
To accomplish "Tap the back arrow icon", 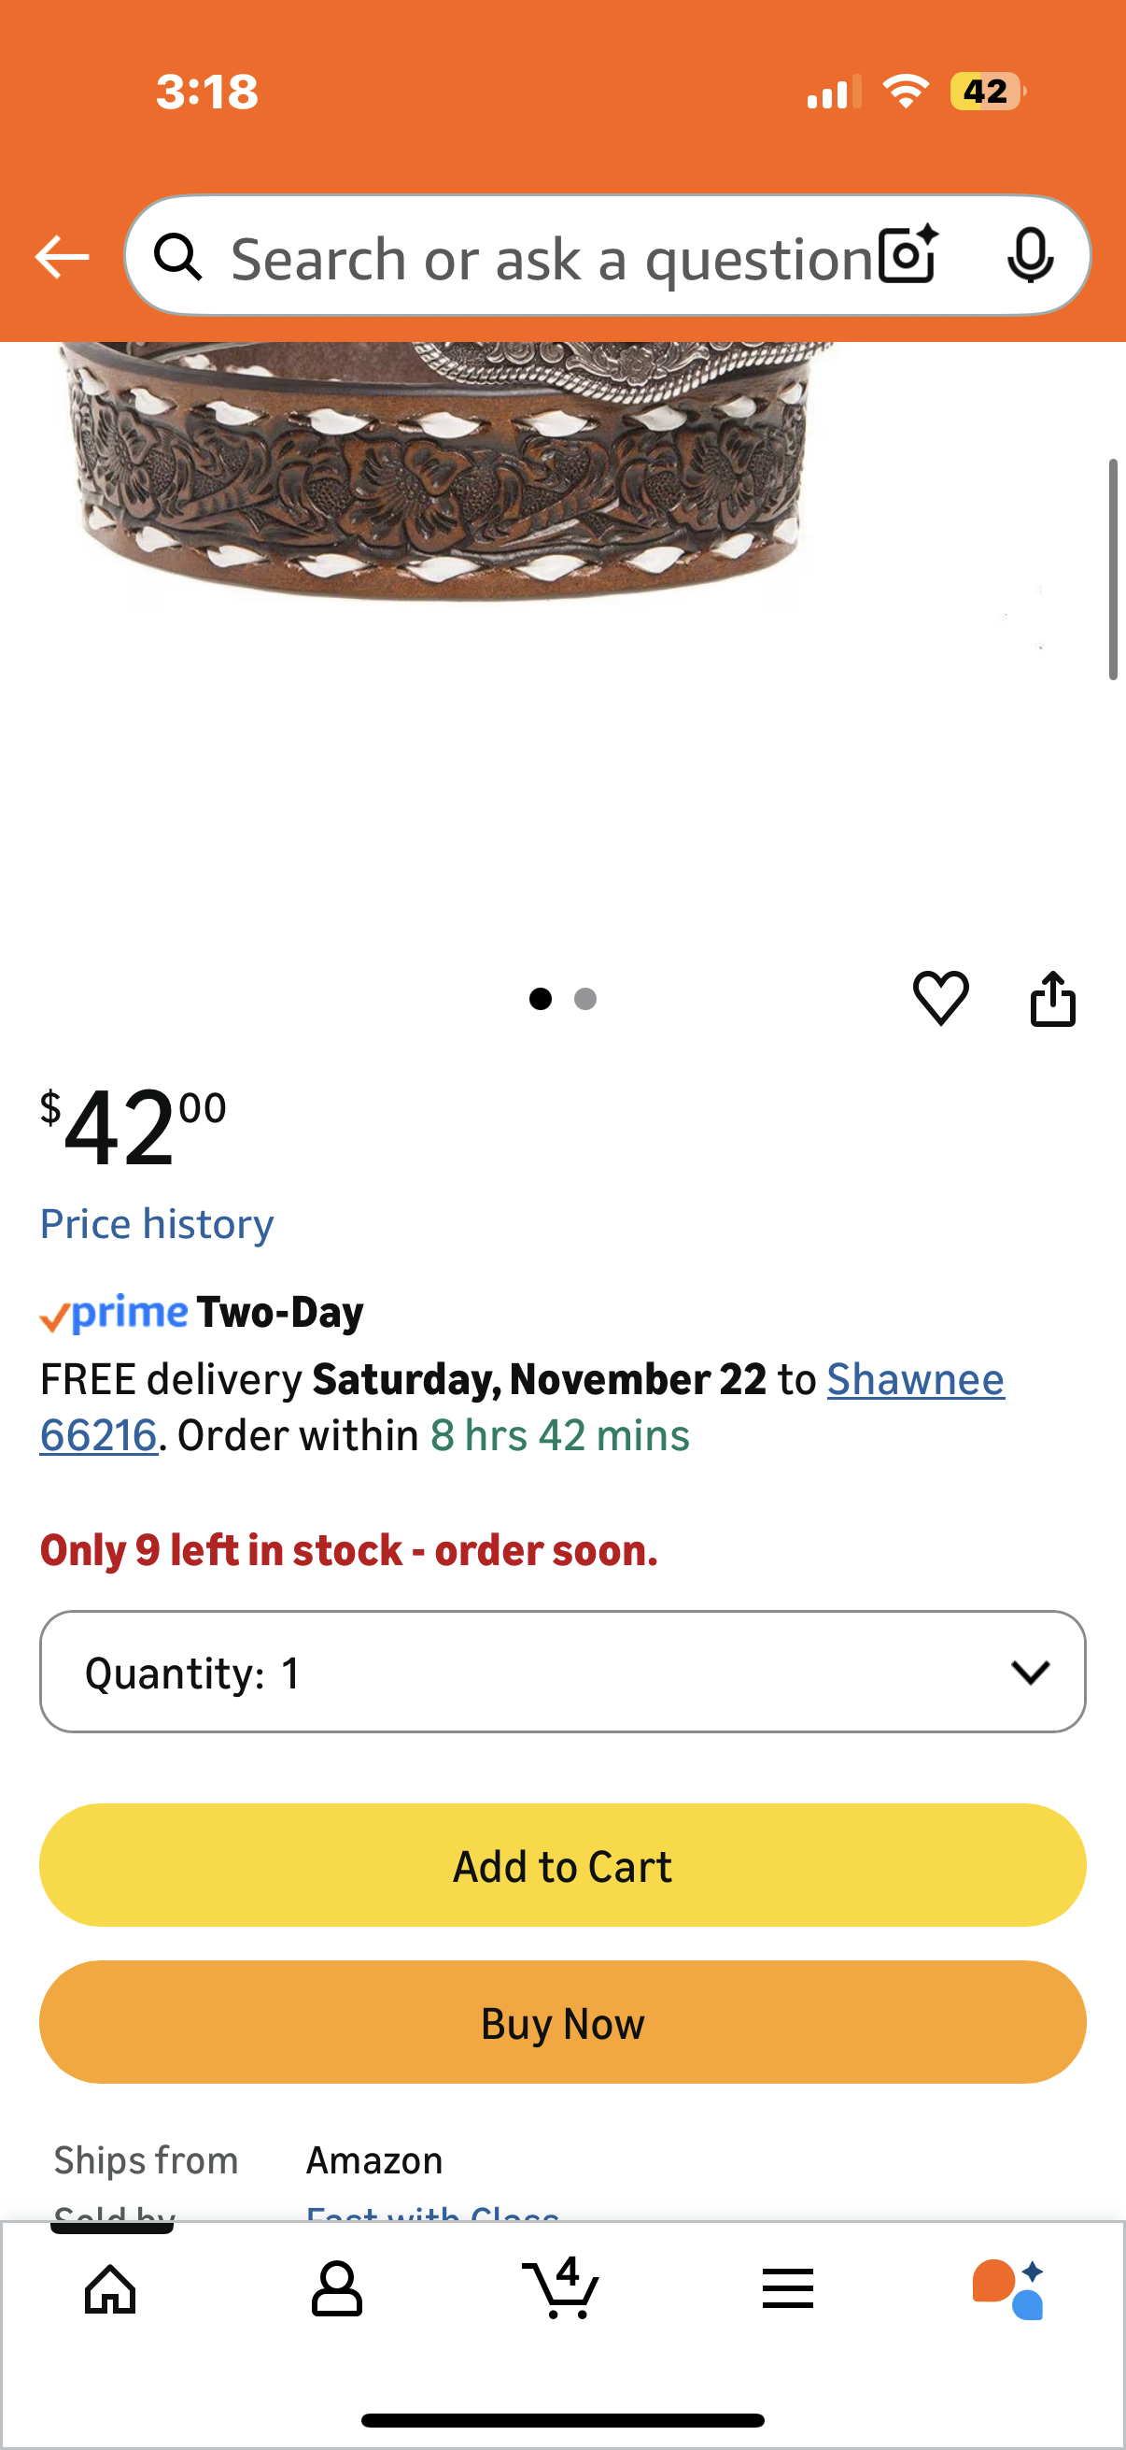I will (62, 257).
